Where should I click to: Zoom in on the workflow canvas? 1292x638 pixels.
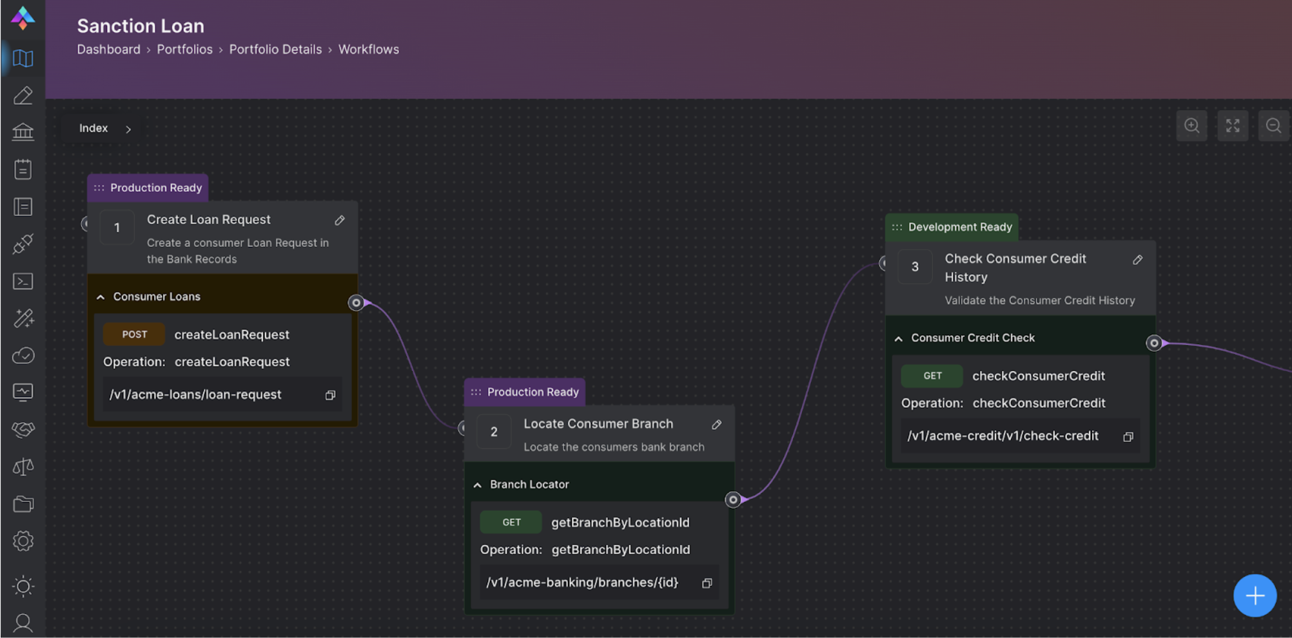tap(1192, 126)
